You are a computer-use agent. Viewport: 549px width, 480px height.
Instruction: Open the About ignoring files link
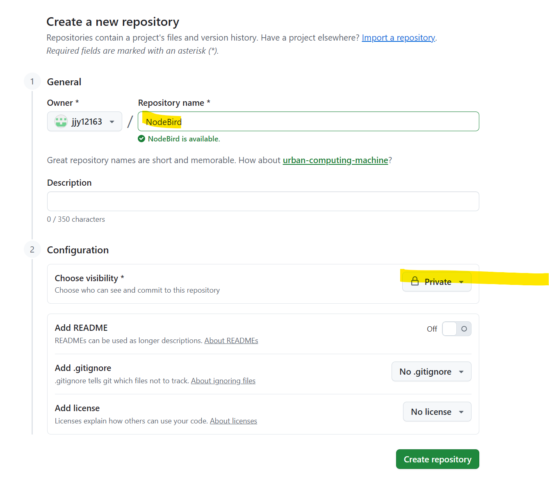[223, 381]
